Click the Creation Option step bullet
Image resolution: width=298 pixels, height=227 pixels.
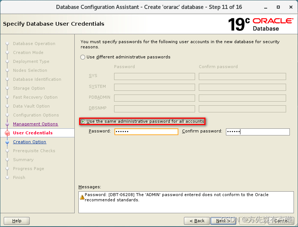click(7, 142)
